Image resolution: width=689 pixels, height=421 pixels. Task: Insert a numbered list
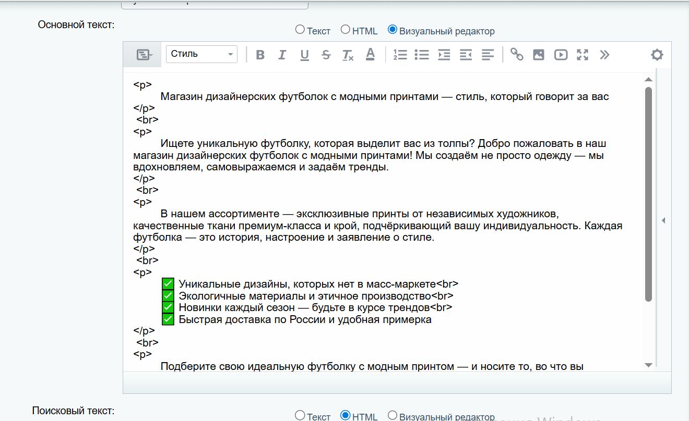[400, 54]
